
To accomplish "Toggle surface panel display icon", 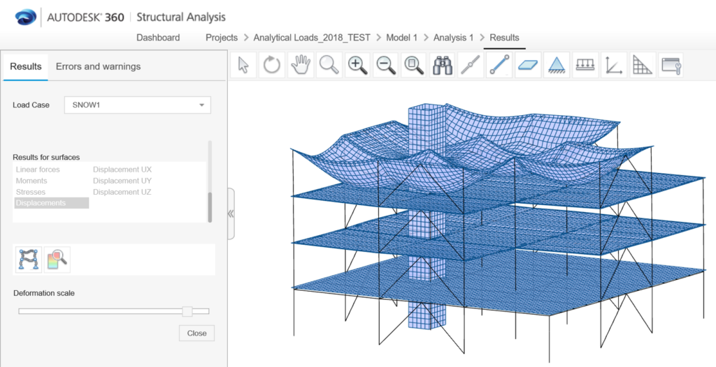I will (x=528, y=66).
